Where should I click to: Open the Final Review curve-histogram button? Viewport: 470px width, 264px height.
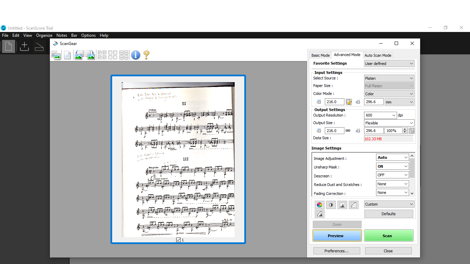(320, 214)
